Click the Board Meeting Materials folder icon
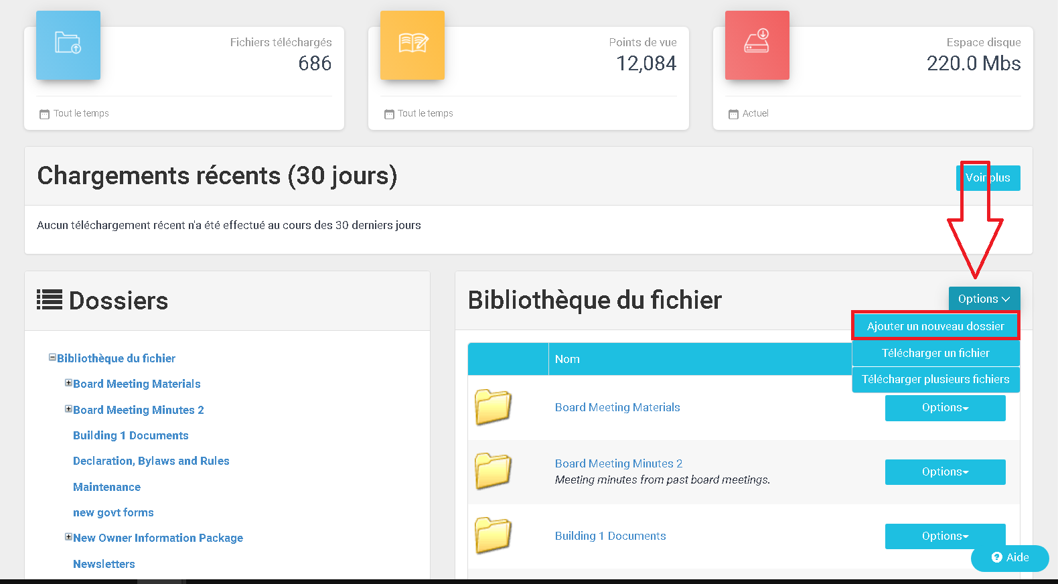 pos(493,407)
